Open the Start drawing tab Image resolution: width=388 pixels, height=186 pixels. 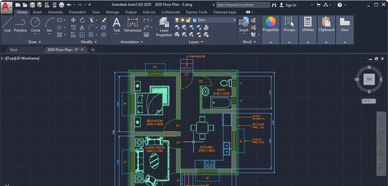(14, 50)
